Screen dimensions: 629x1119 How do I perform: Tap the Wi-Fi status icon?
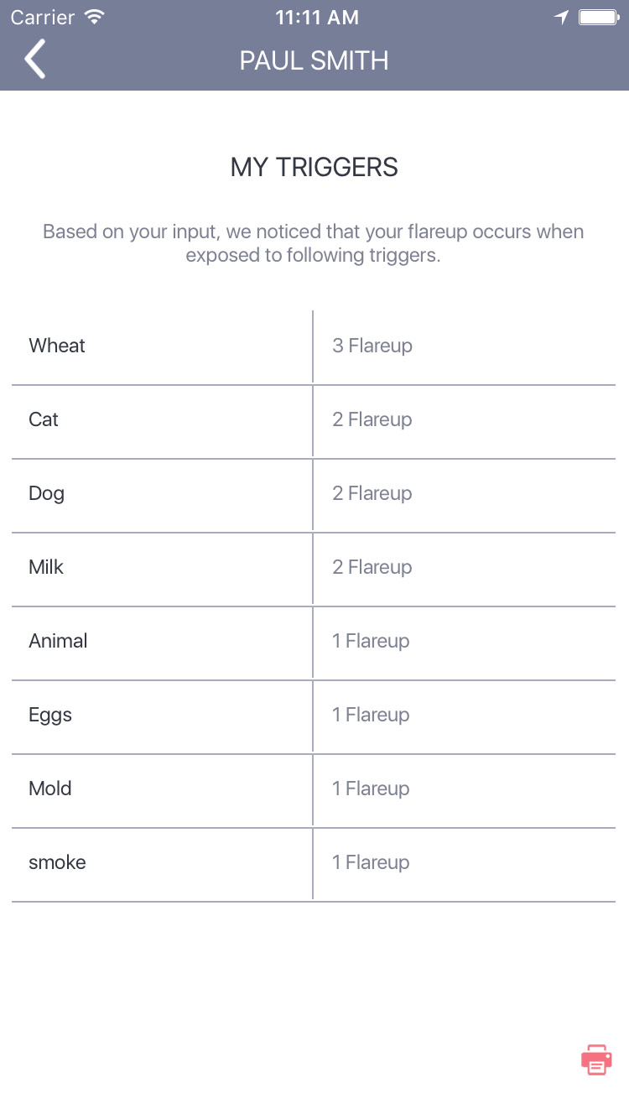pos(95,17)
